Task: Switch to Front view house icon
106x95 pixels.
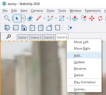Action: pos(24,28)
